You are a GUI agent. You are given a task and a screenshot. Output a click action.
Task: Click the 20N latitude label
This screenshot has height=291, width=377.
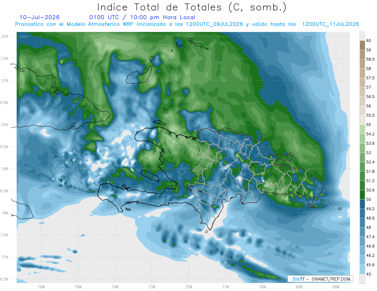[x=5, y=125]
